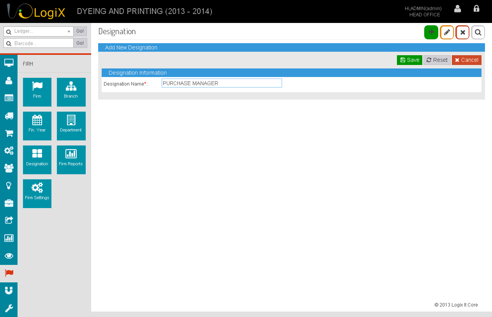Open the Branch tile
492x317 pixels.
click(71, 92)
